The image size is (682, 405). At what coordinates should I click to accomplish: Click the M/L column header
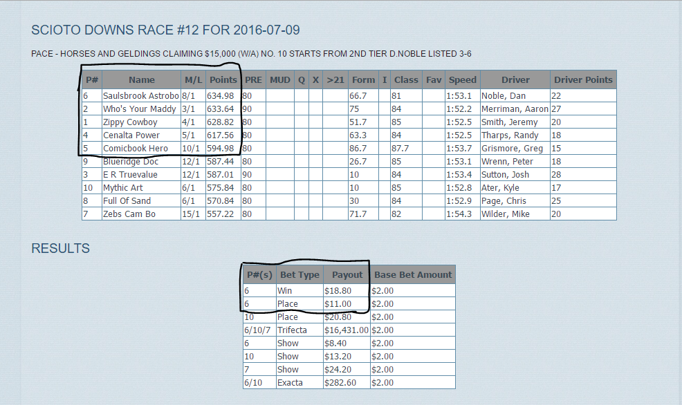[x=193, y=80]
